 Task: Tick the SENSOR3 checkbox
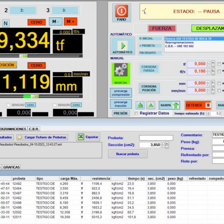[54, 105]
